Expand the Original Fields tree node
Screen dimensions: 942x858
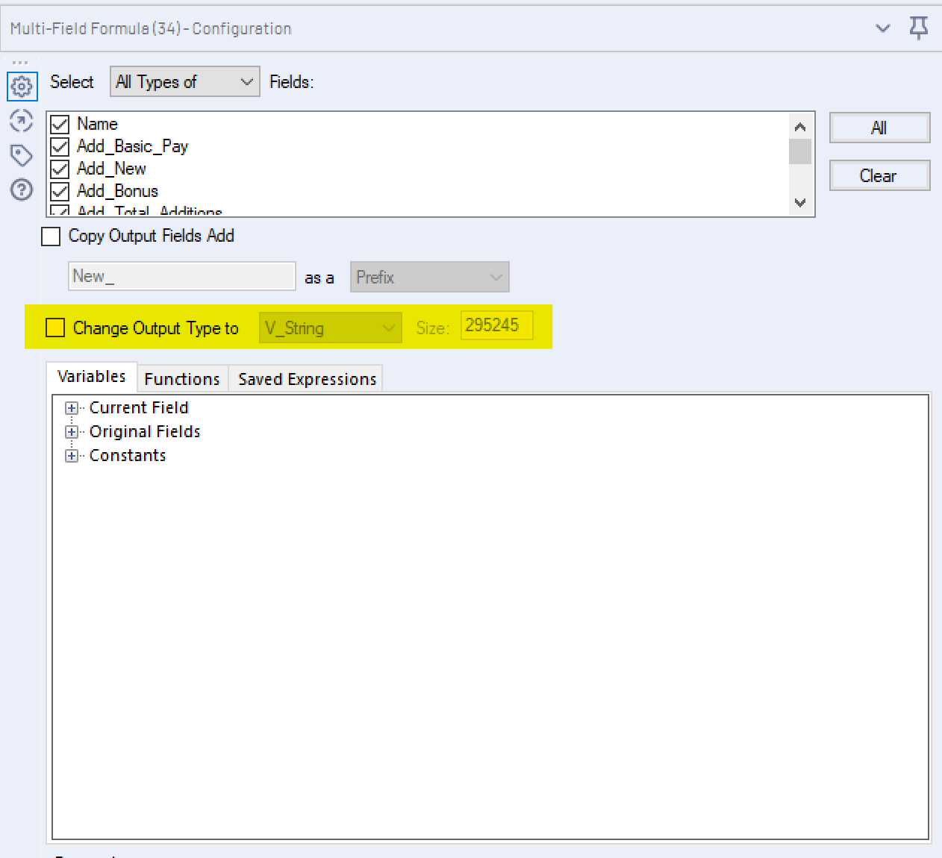coord(71,431)
